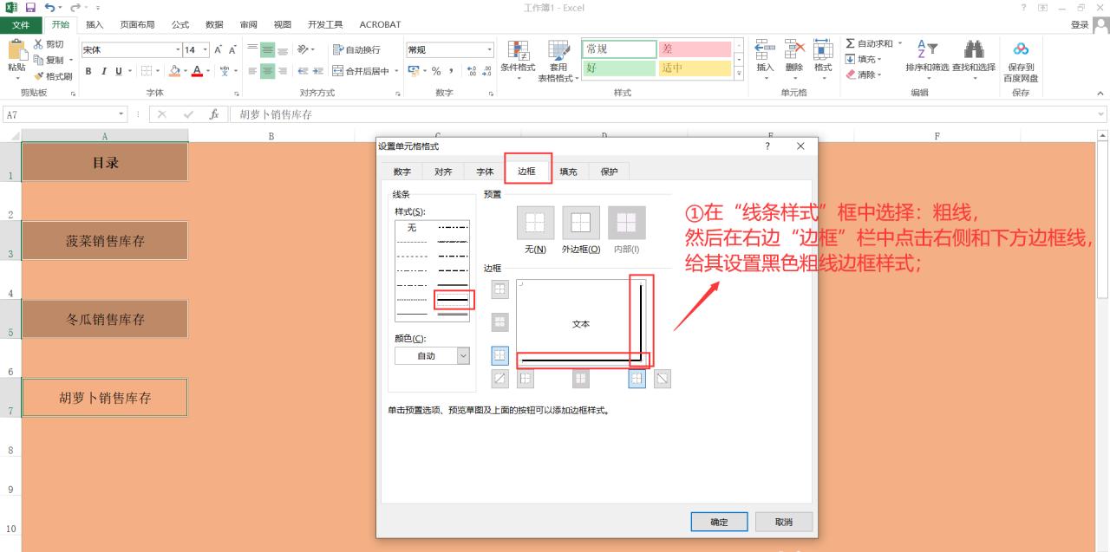Screen dimensions: 1110x552
Task: Click the 取消 button
Action: click(784, 522)
